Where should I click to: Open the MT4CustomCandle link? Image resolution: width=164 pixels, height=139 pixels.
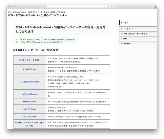(x=30, y=82)
